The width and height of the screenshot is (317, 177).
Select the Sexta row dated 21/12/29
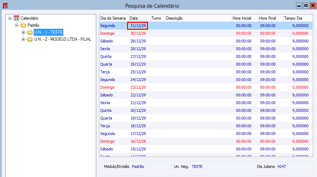[x=206, y=103]
